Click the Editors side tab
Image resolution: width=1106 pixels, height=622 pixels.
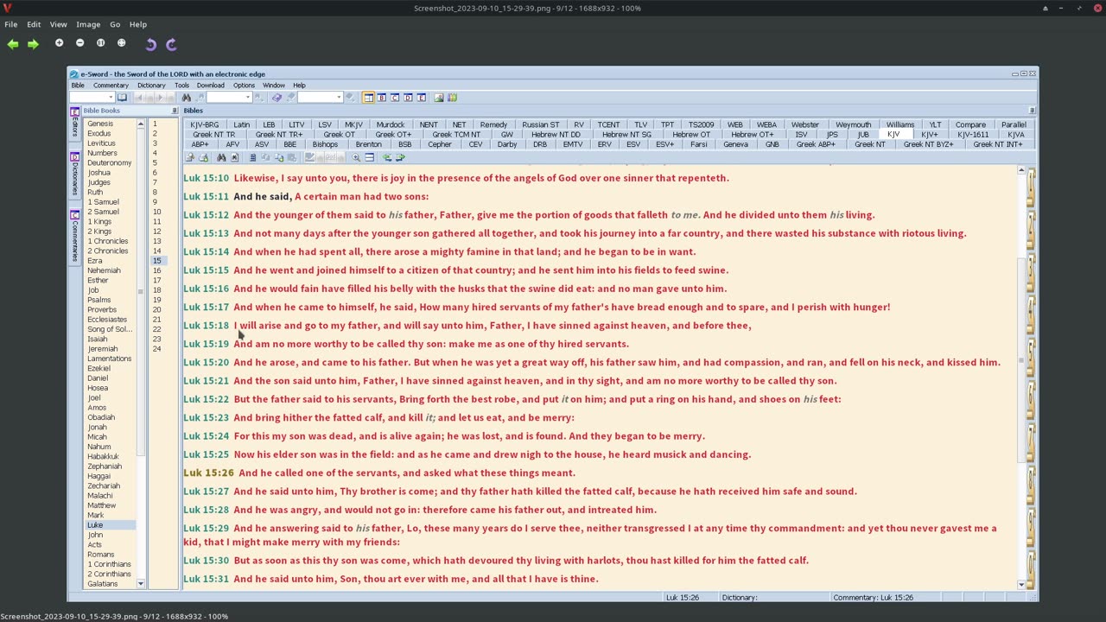[74, 123]
